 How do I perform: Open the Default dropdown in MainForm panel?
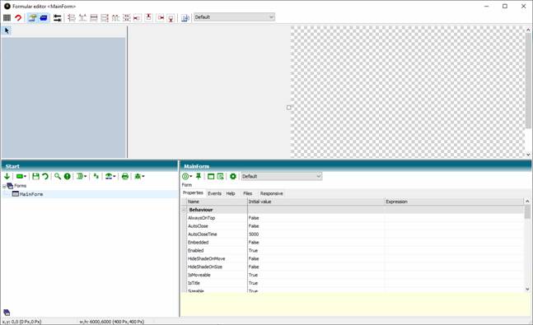point(282,176)
